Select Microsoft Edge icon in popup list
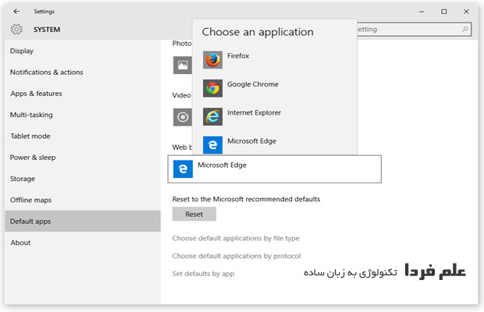The image size is (484, 312). [x=212, y=144]
